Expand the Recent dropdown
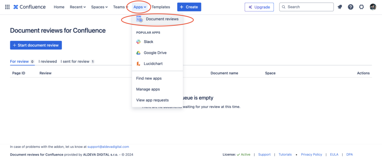The width and height of the screenshot is (382, 162). point(78,7)
